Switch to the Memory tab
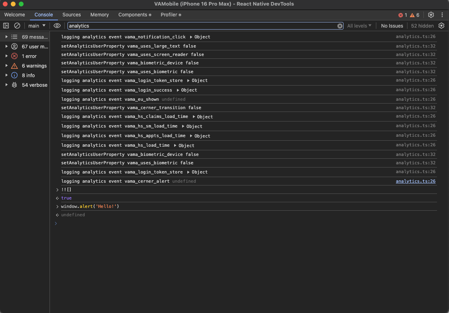Viewport: 449px width, 313px height. [99, 15]
